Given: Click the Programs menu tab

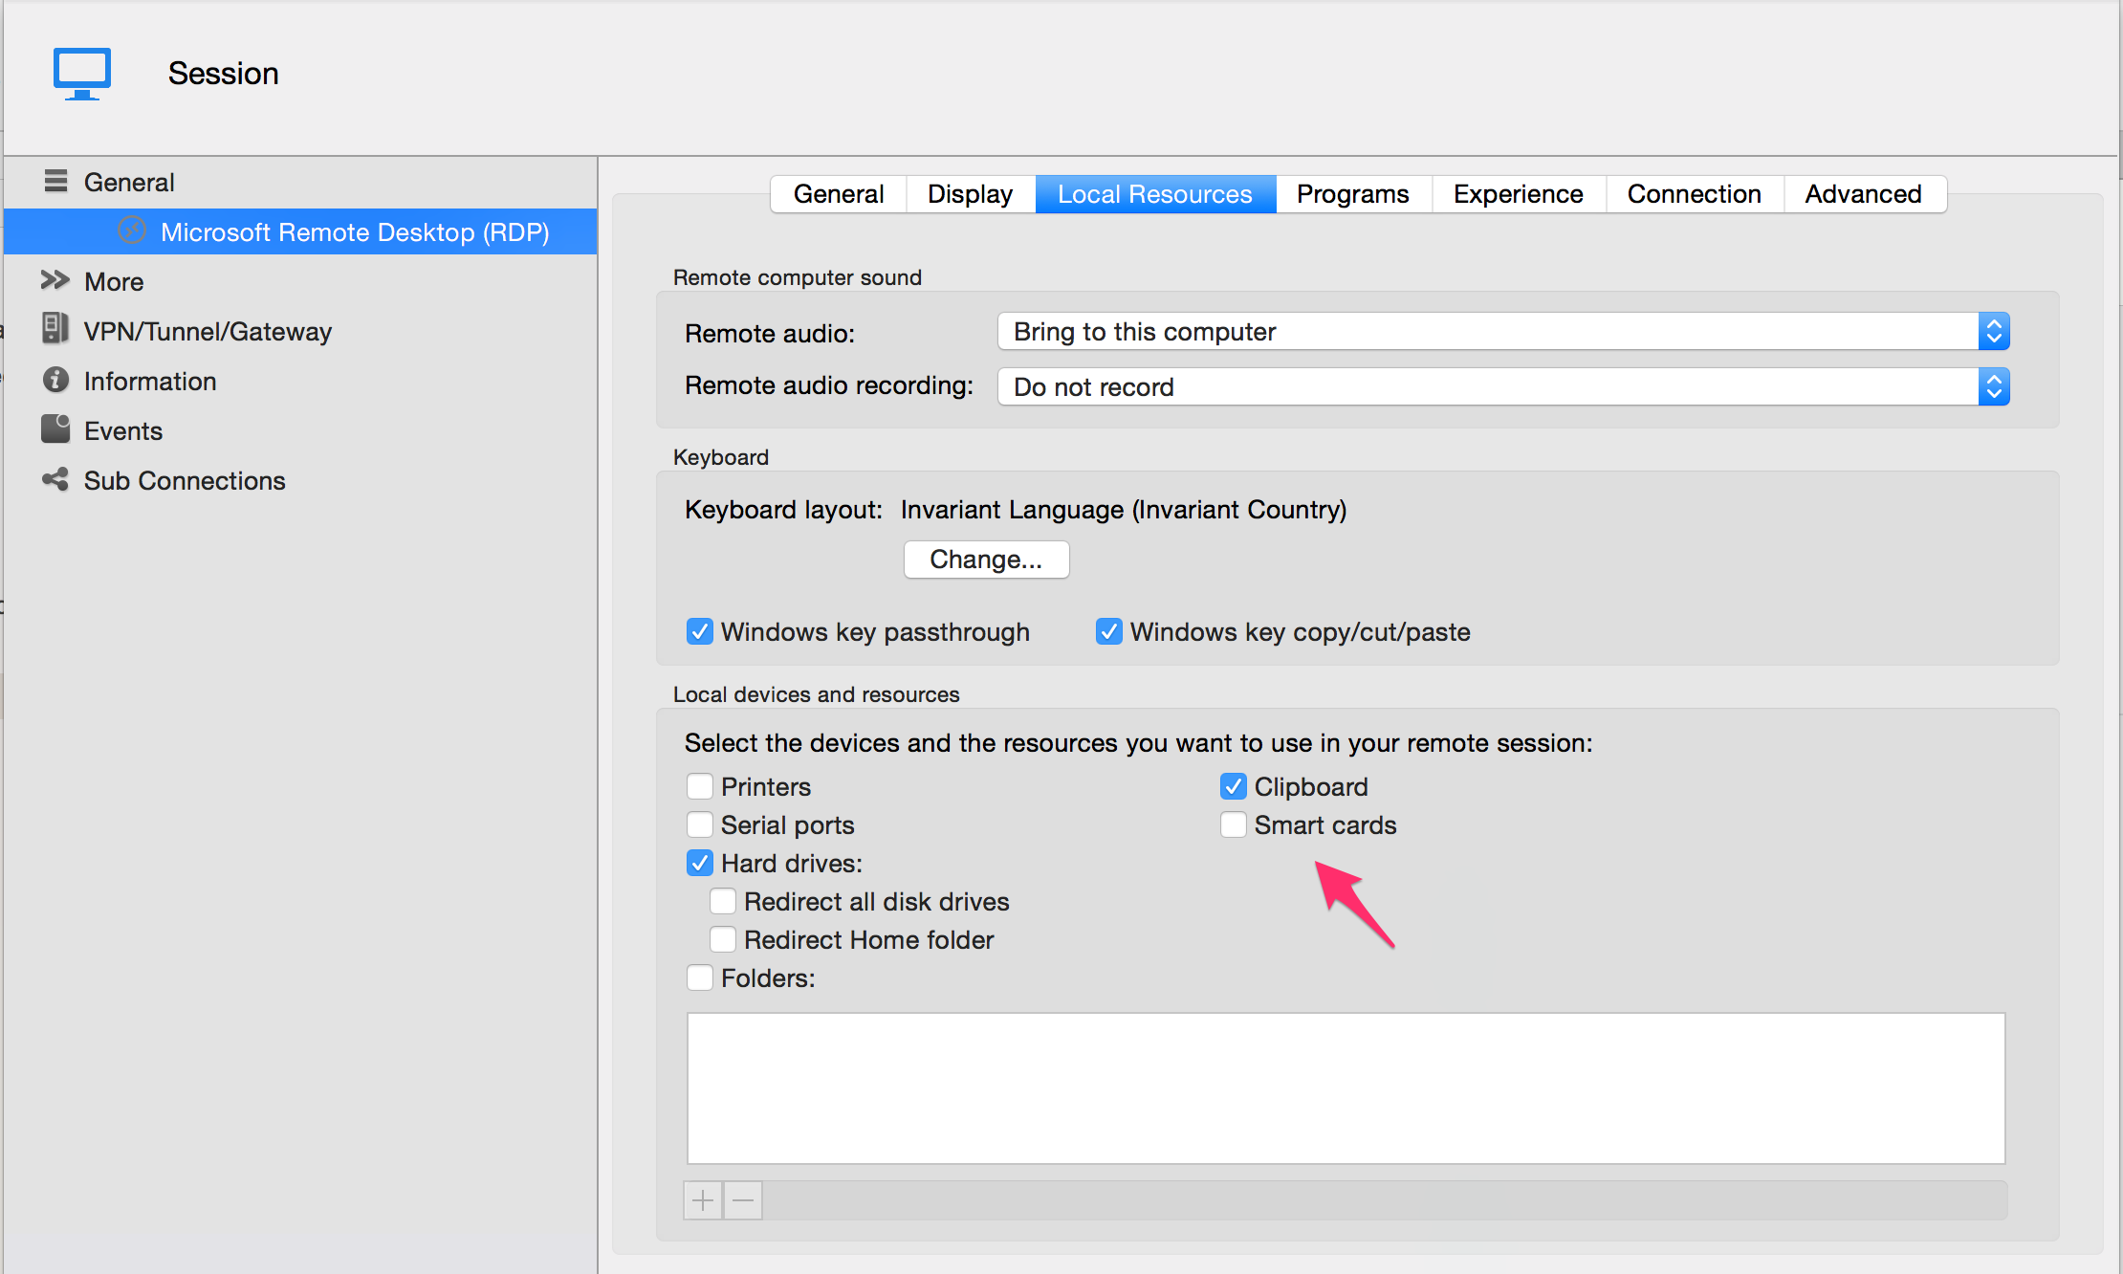Looking at the screenshot, I should (x=1351, y=192).
